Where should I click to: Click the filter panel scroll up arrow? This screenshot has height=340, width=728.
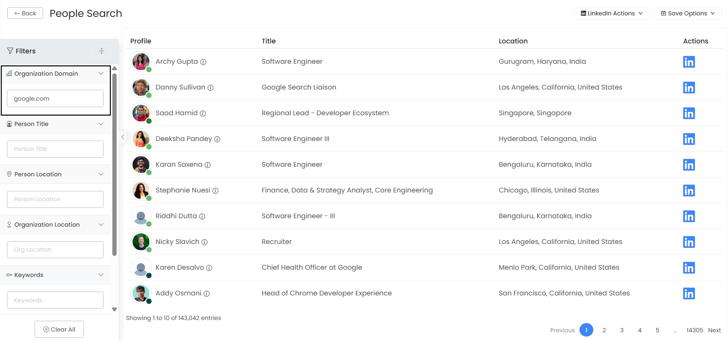[x=114, y=68]
